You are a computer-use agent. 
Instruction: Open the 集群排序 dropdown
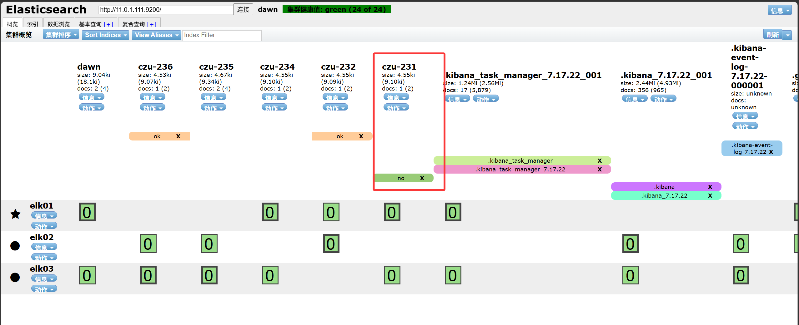(61, 35)
